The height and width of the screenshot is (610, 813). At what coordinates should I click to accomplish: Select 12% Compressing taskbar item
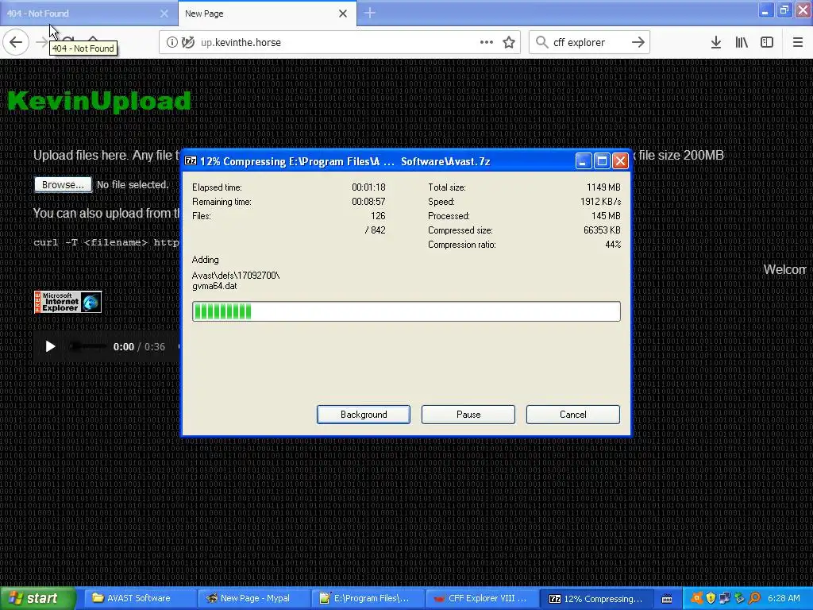pyautogui.click(x=597, y=598)
